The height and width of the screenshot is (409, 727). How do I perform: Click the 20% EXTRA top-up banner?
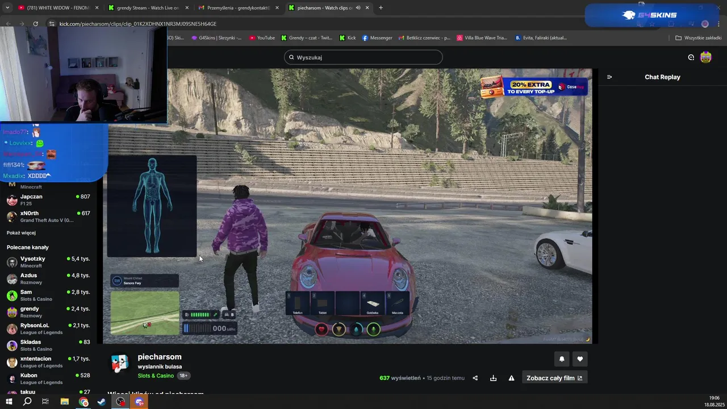pyautogui.click(x=533, y=87)
